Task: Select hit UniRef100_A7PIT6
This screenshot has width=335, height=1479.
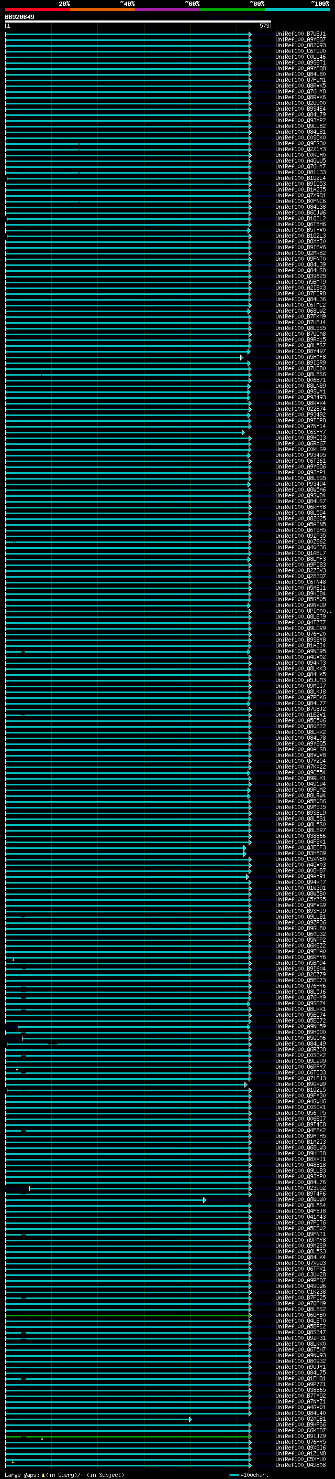Action: click(300, 1222)
